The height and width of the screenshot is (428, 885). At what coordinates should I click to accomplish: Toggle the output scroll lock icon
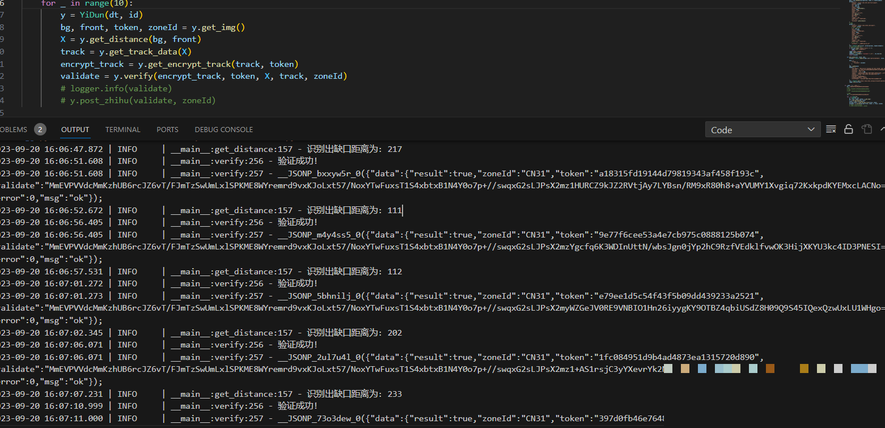[849, 129]
